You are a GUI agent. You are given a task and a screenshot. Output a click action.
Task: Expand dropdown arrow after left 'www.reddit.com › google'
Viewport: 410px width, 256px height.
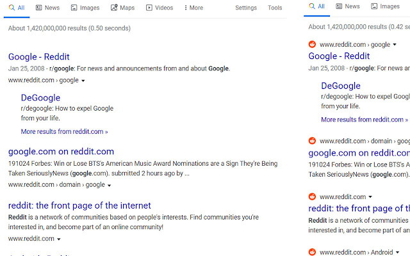pyautogui.click(x=83, y=81)
